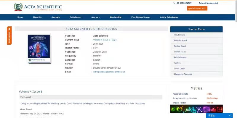
Task: Click Published date June 01, 2021
Action: tap(100, 52)
